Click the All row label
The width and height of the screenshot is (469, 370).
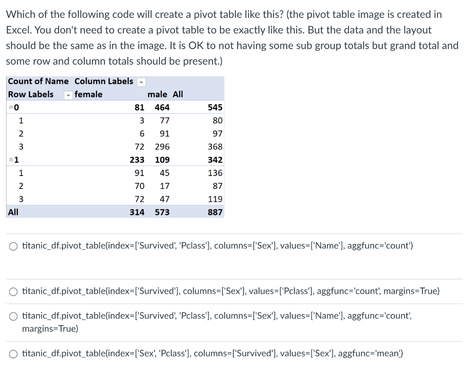(x=12, y=212)
